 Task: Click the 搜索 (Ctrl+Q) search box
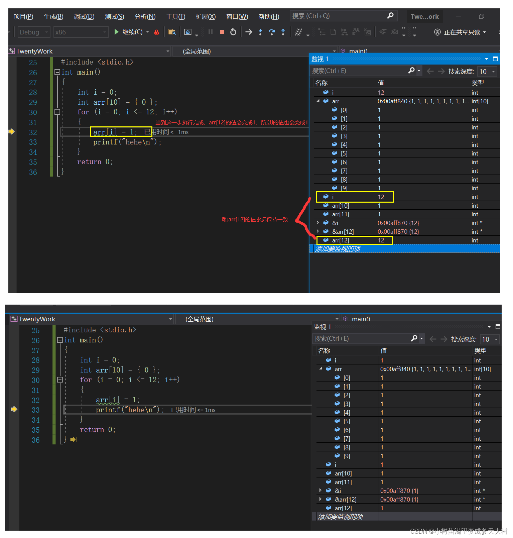tap(344, 16)
